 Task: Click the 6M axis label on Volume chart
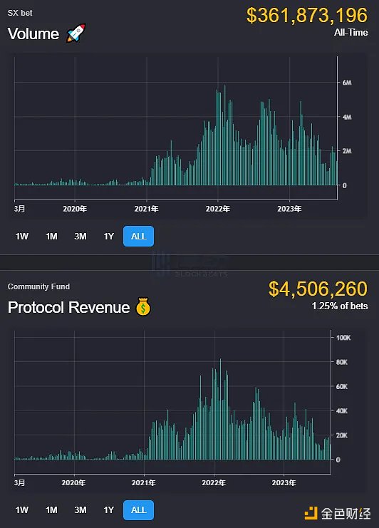click(347, 83)
